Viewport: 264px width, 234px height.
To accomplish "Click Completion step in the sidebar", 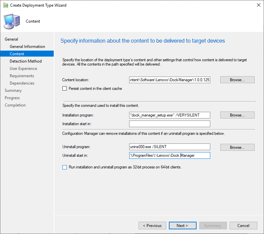I will [x=15, y=105].
